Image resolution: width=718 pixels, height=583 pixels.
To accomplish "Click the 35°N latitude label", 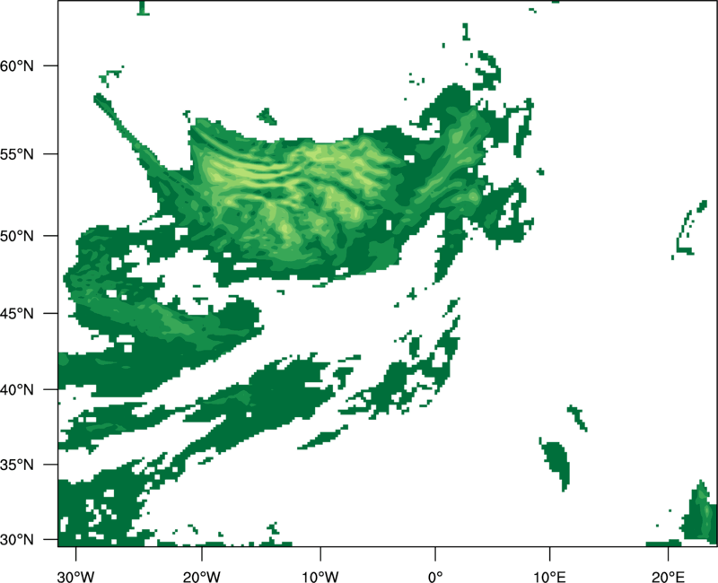I will pyautogui.click(x=17, y=465).
